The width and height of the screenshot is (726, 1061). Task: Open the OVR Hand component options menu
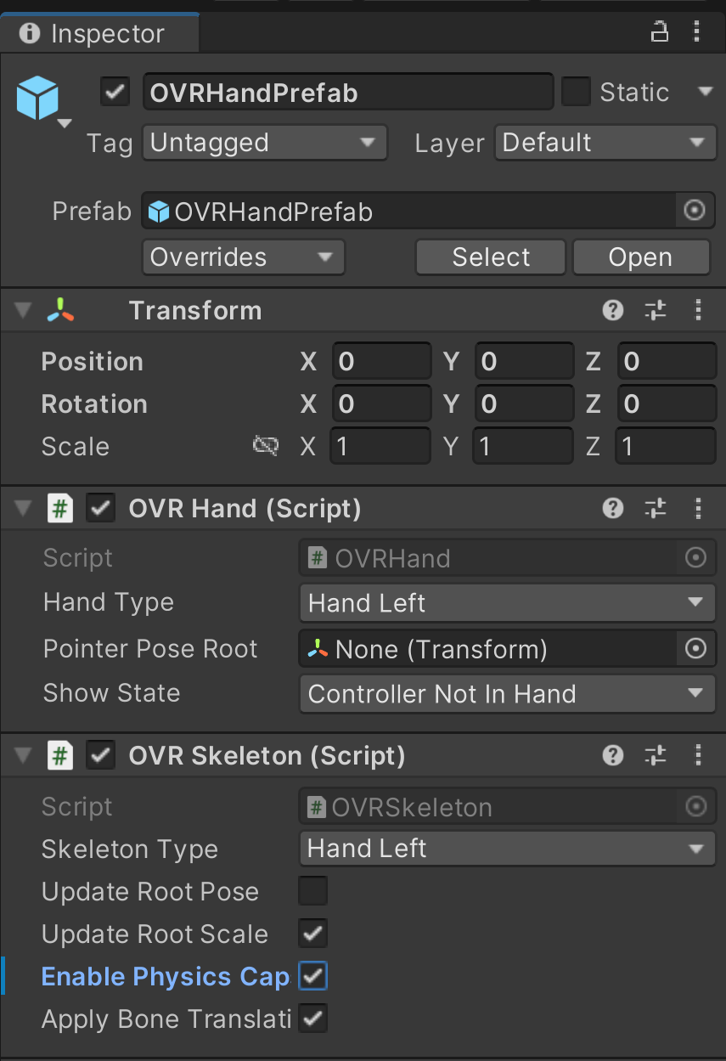click(698, 508)
